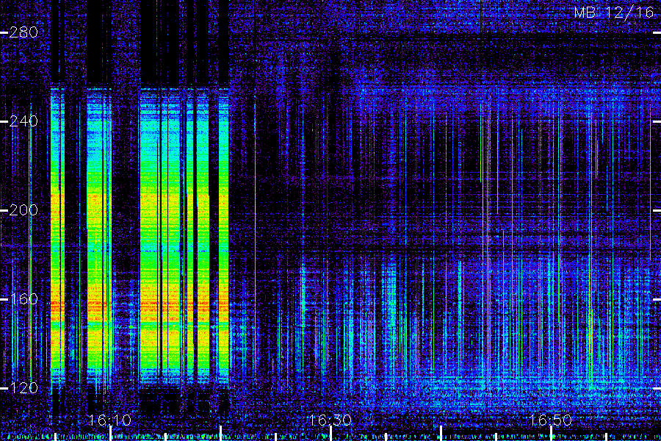Click the 160 frequency axis label
The image size is (661, 441).
pos(24,299)
